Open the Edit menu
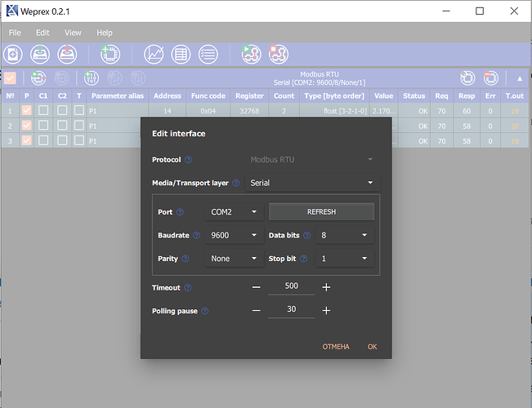The width and height of the screenshot is (532, 408). 42,33
